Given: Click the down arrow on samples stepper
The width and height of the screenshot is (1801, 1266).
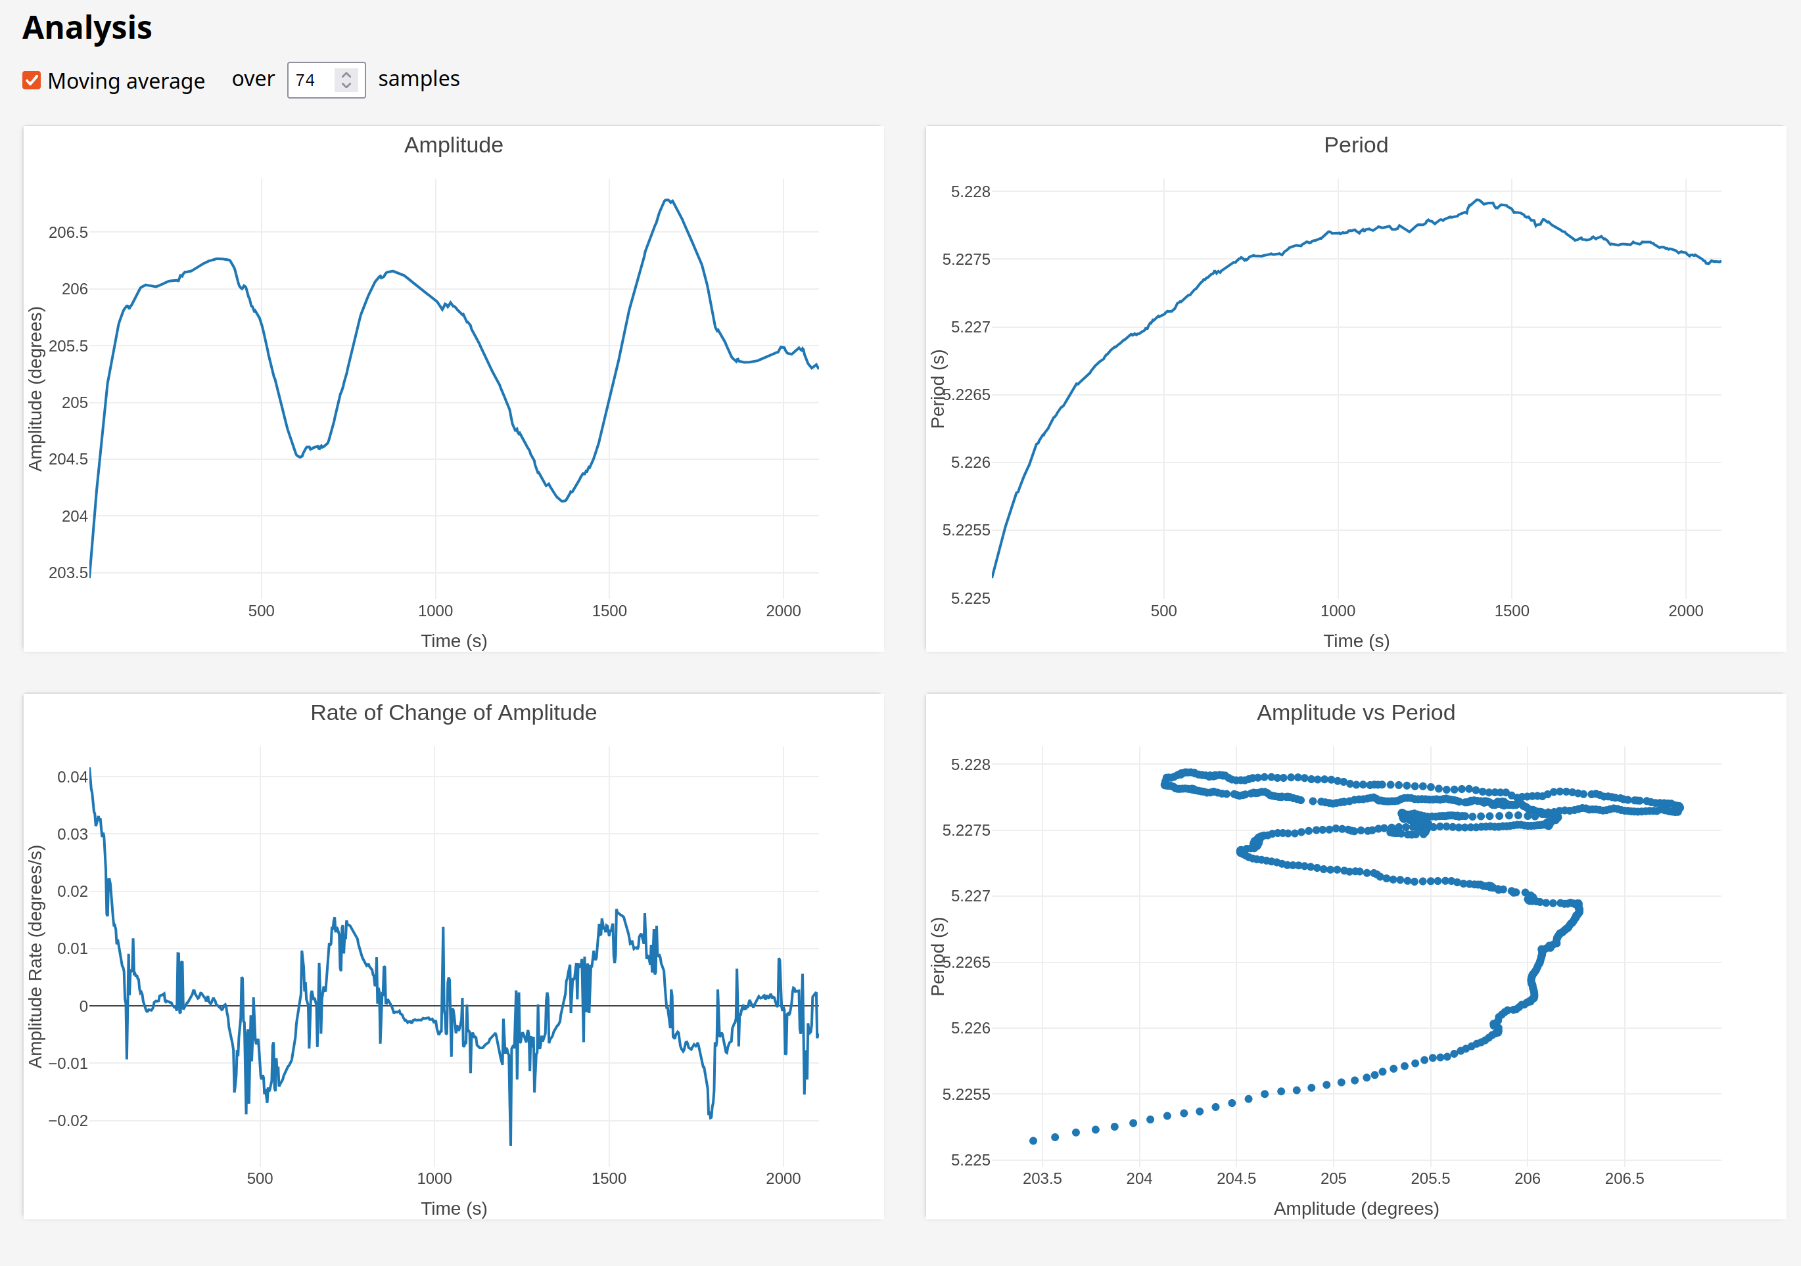Looking at the screenshot, I should coord(346,85).
